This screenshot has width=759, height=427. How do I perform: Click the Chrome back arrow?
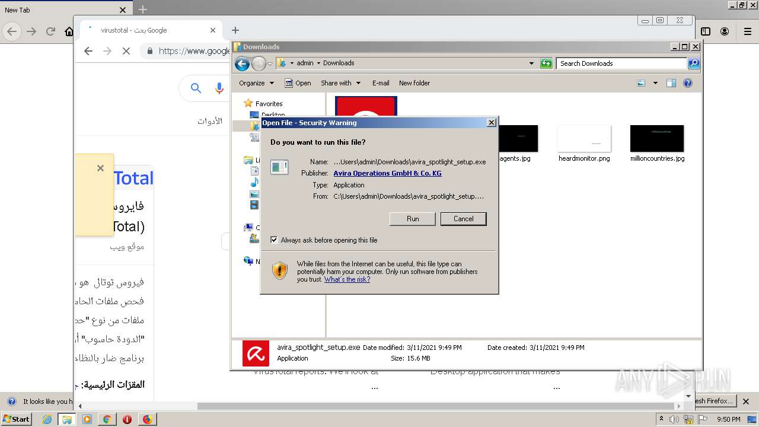tap(88, 51)
